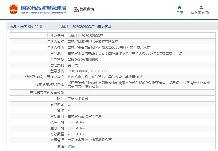Image resolution: width=218 pixels, height=151 pixels.
Task: Click the 无 value in 其他内容 row
Action: click(x=69, y=105)
